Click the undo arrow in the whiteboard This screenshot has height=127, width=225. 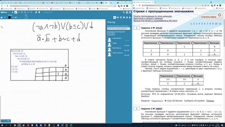1,17
